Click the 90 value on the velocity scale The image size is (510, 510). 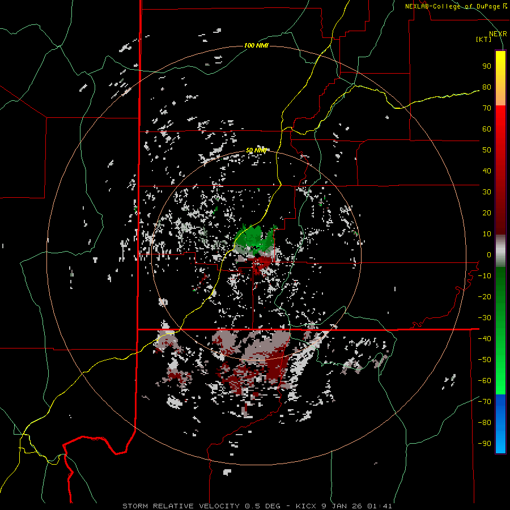(487, 66)
